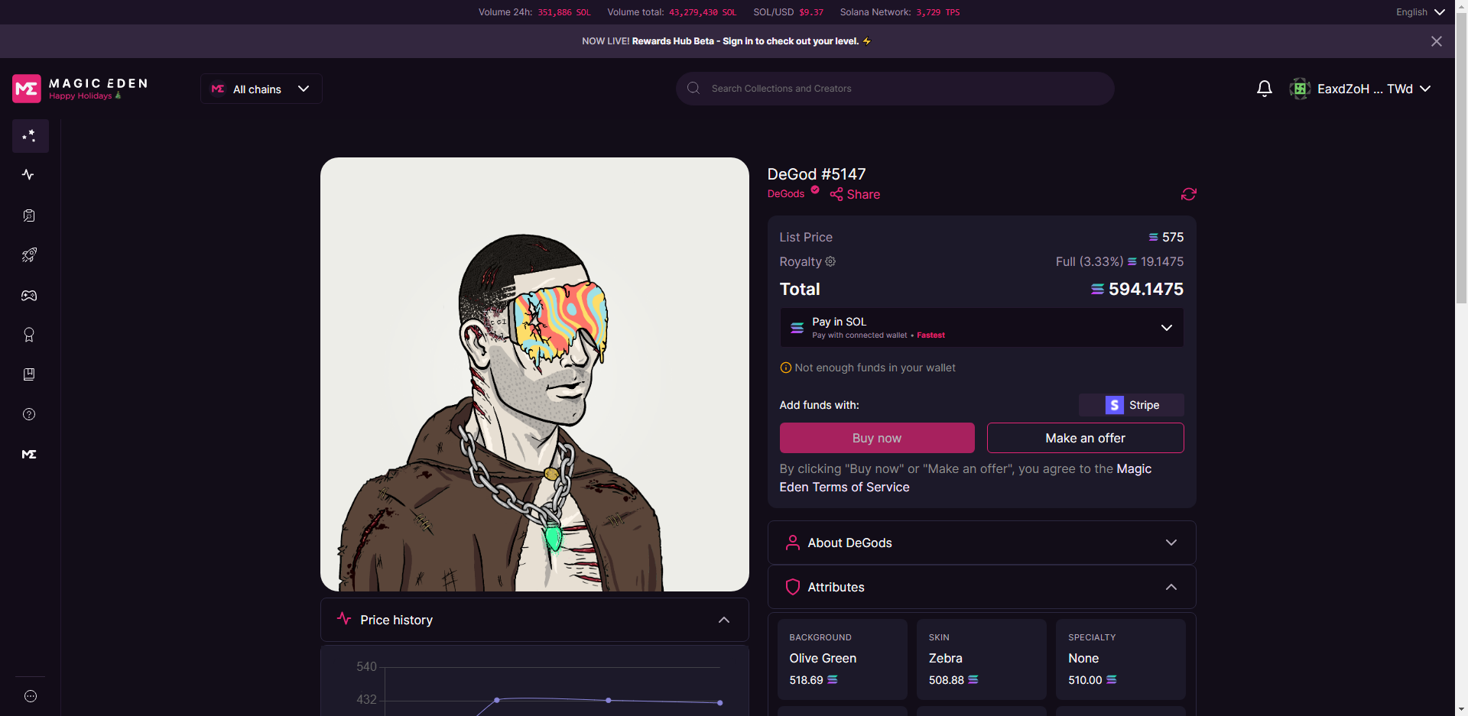The height and width of the screenshot is (716, 1468).
Task: Share this NFT
Action: tap(855, 194)
